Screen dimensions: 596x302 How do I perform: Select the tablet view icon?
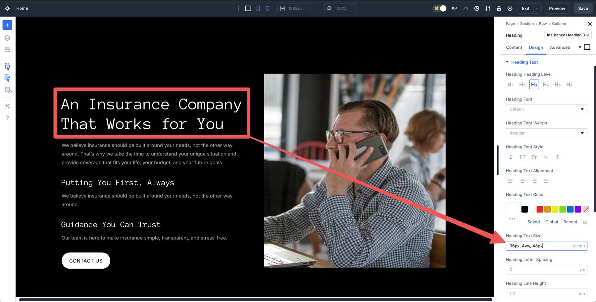(258, 8)
